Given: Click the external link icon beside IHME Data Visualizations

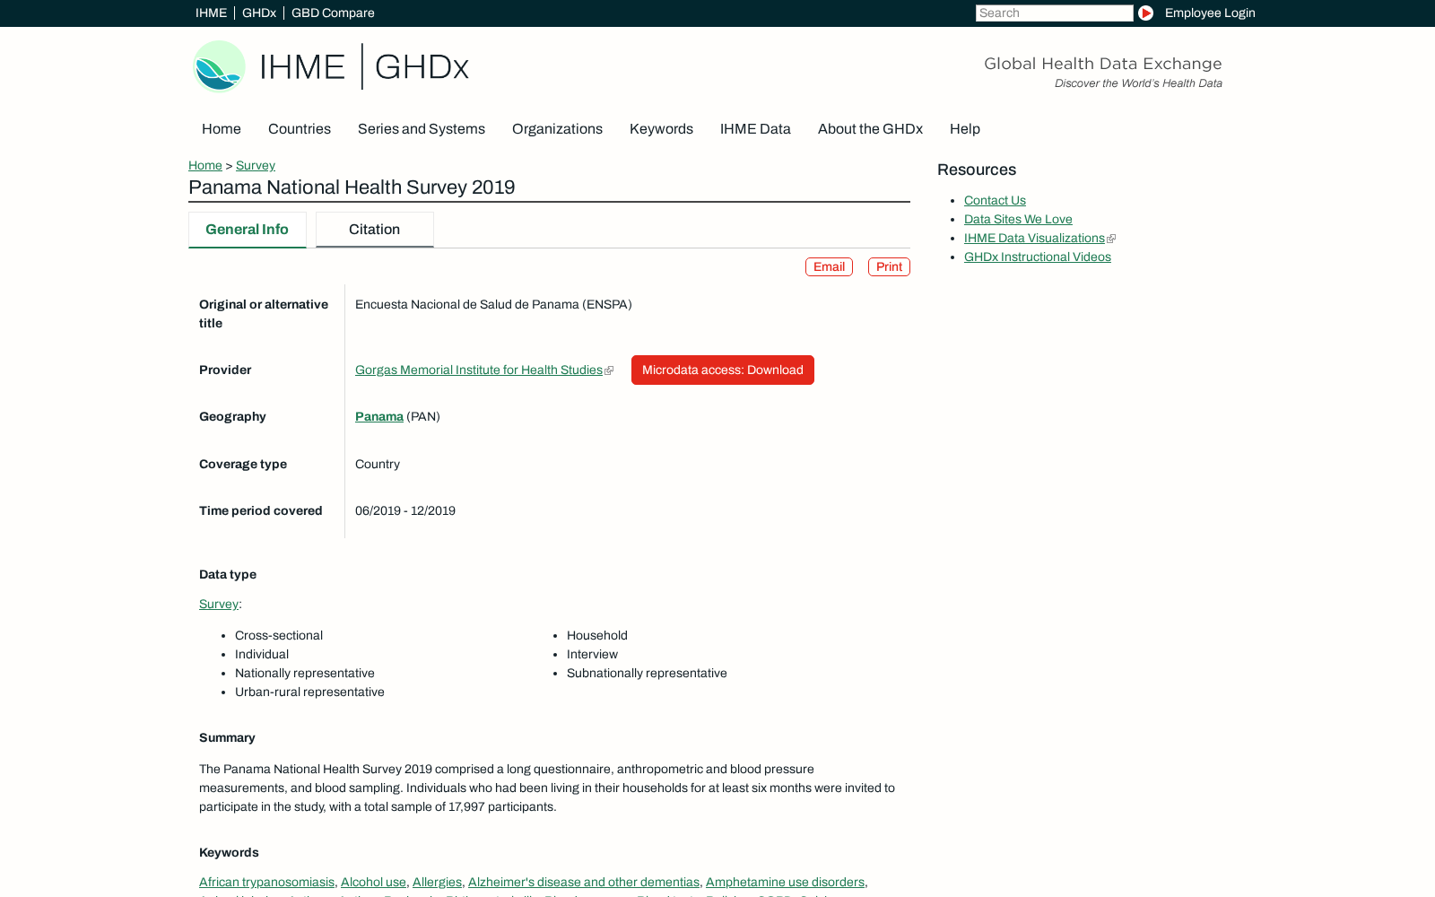Looking at the screenshot, I should point(1111,239).
